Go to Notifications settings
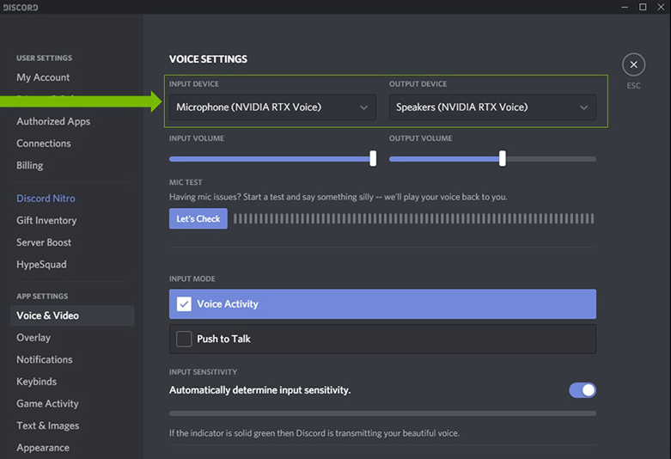The width and height of the screenshot is (671, 459). [44, 359]
